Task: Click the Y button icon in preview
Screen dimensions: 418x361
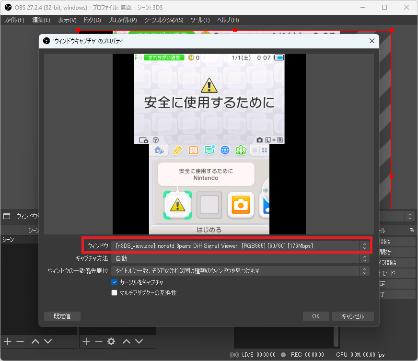Action: (x=156, y=140)
